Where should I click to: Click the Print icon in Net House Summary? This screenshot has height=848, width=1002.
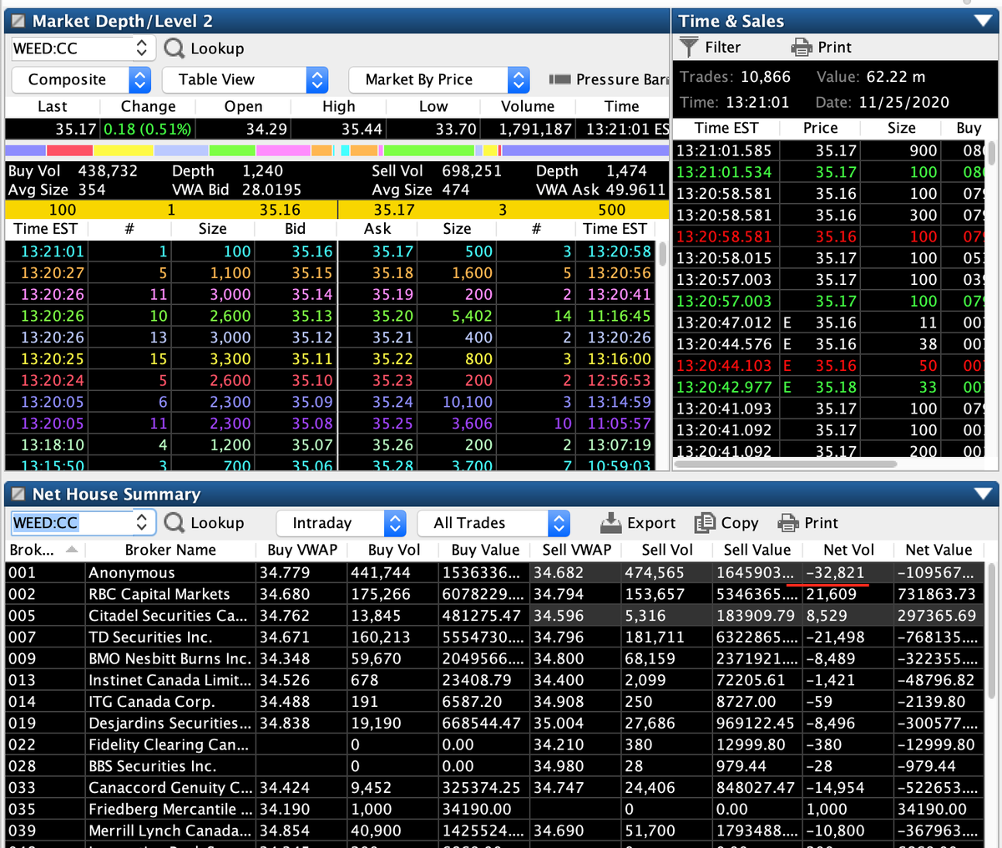pyautogui.click(x=788, y=523)
